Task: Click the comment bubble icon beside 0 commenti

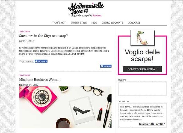Action: 20,61
